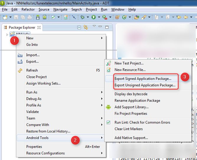This screenshot has height=160, width=197.
Task: Open the Package Explorer view menu triangle
Action: [x=94, y=26]
